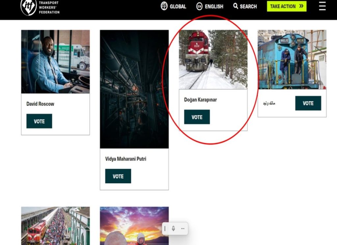Grab the floating toolbar drag handle
The width and height of the screenshot is (337, 245).
[x=165, y=229]
